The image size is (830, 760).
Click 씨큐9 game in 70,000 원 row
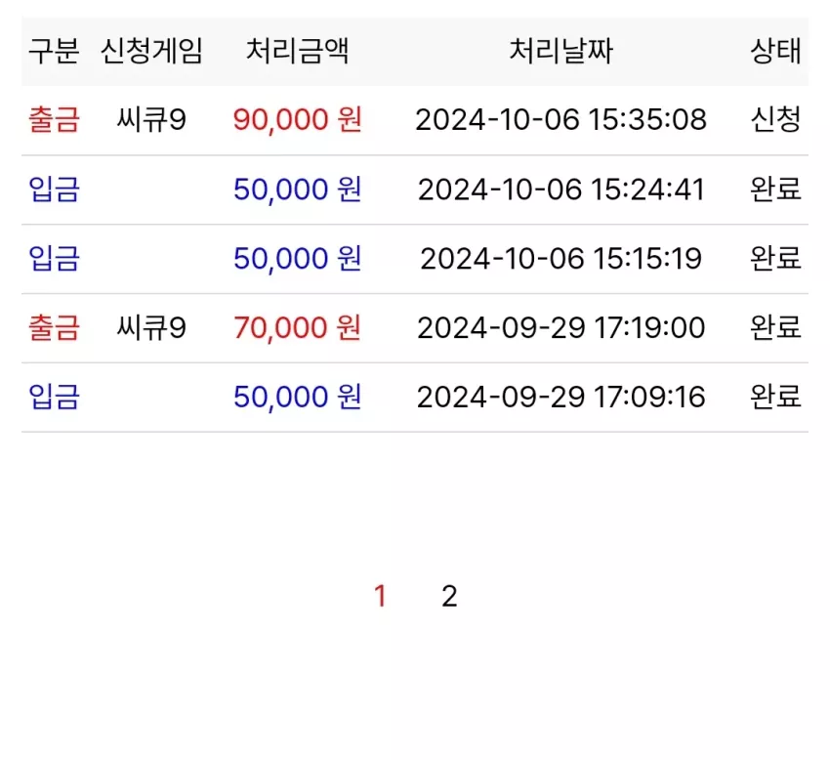pyautogui.click(x=151, y=328)
